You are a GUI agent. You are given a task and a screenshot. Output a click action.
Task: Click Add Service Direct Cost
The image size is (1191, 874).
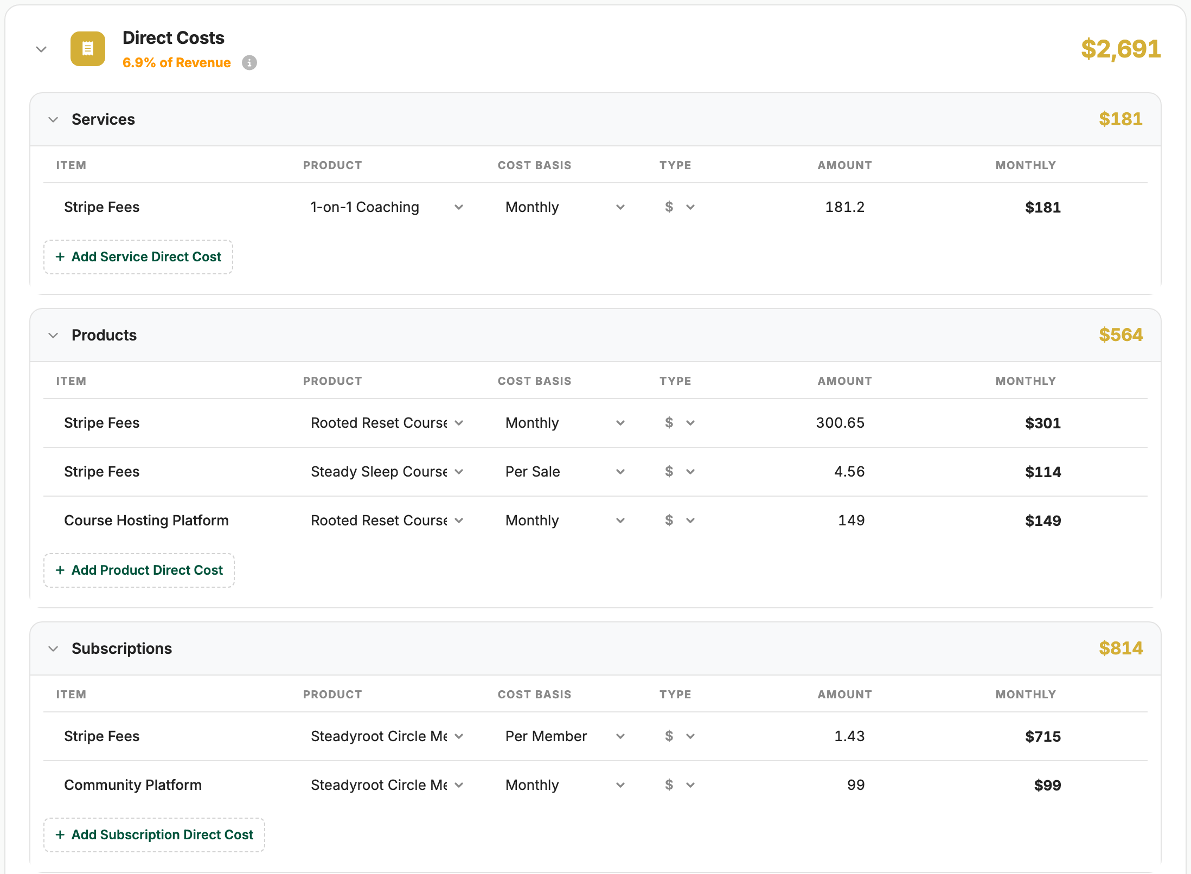coord(138,257)
